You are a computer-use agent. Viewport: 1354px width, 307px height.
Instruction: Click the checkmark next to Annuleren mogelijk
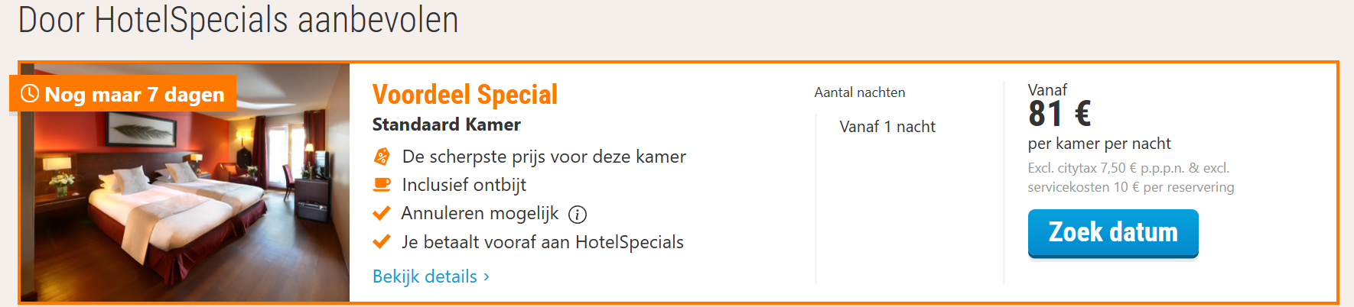[x=382, y=213]
